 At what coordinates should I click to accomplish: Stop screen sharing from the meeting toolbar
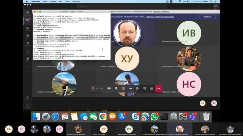tap(123, 88)
